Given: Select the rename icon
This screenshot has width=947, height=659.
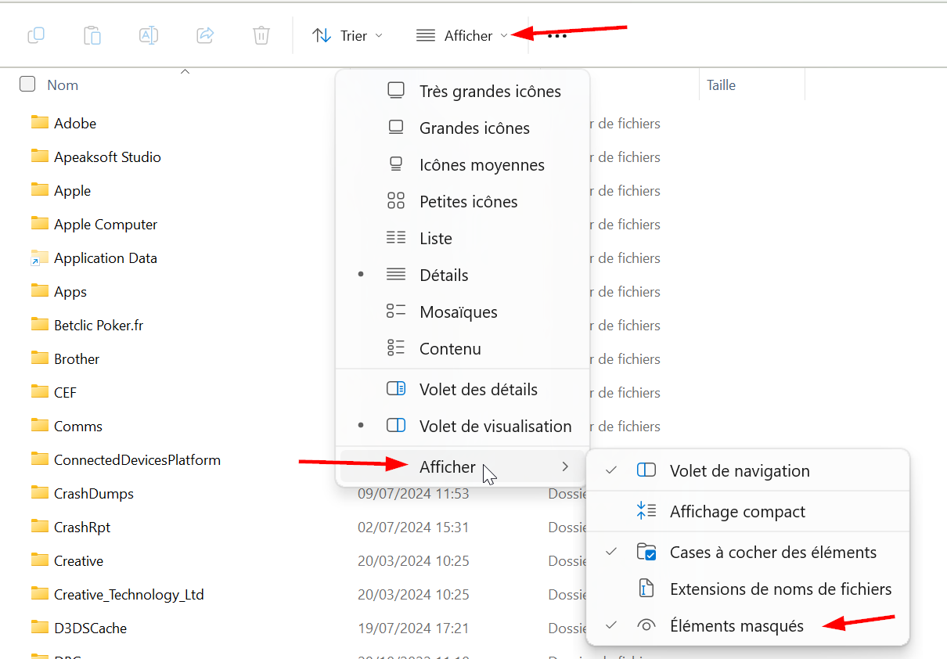Looking at the screenshot, I should 149,35.
